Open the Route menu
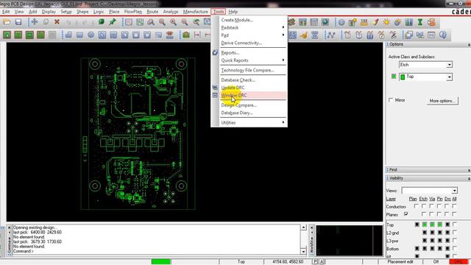471x265 pixels. tap(152, 12)
